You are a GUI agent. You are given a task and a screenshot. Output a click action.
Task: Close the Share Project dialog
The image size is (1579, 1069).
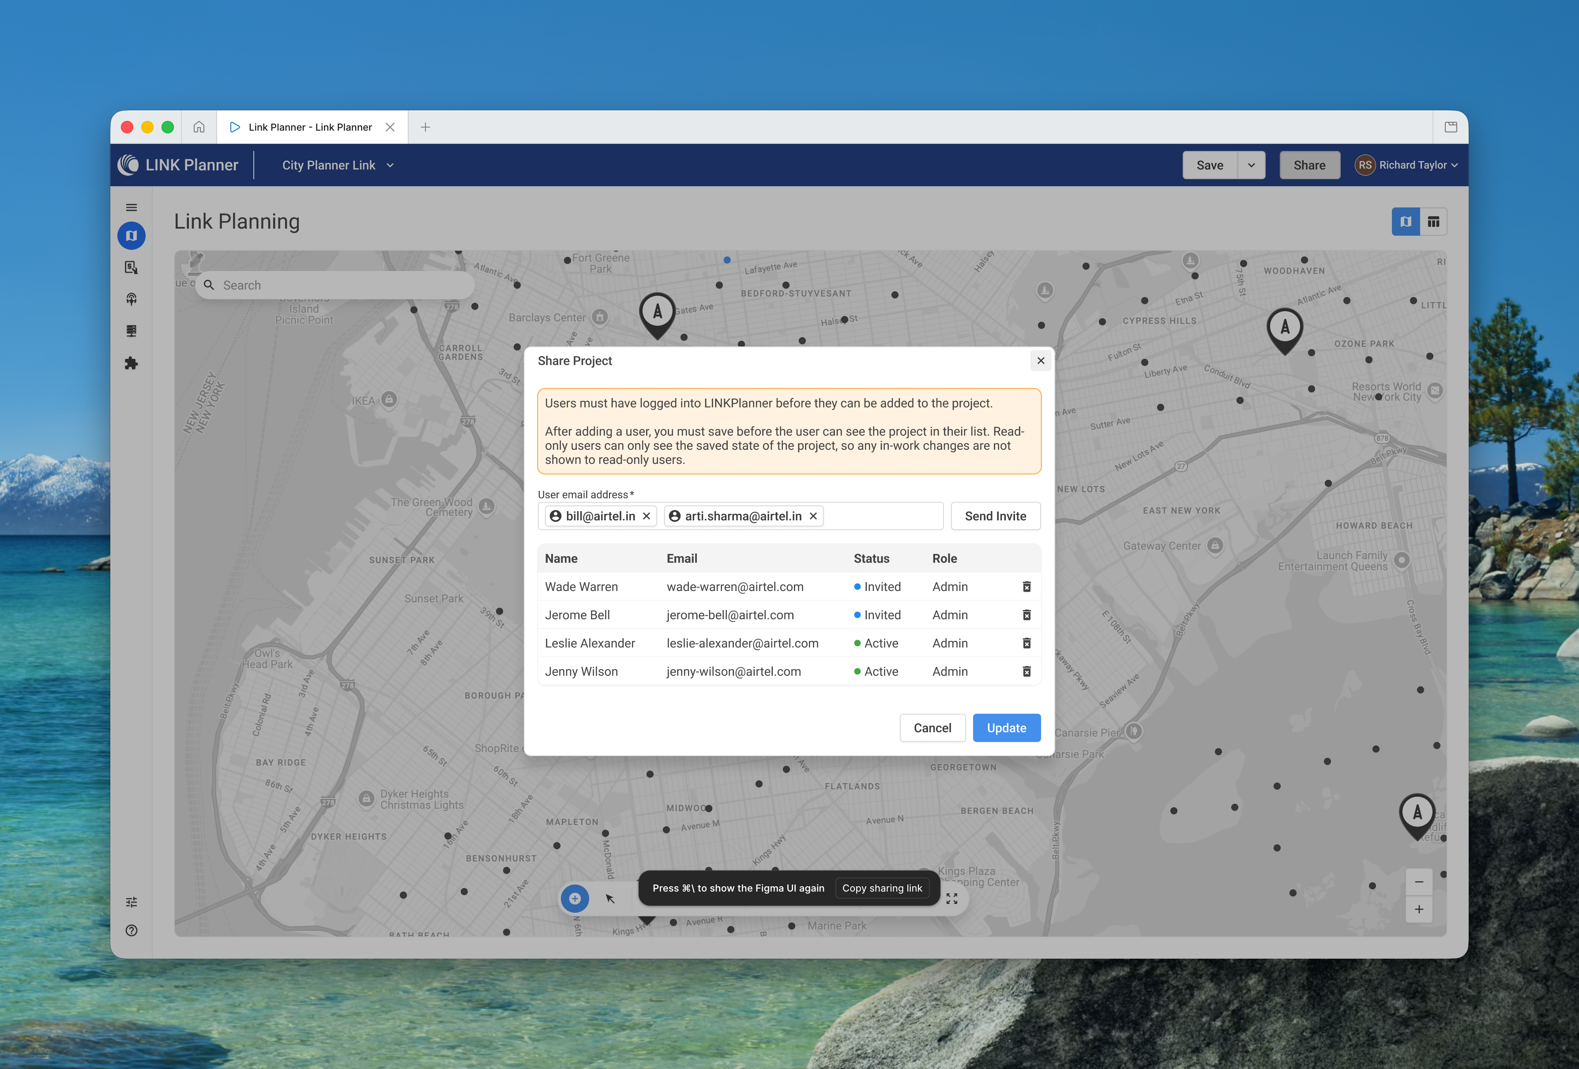pyautogui.click(x=1040, y=361)
